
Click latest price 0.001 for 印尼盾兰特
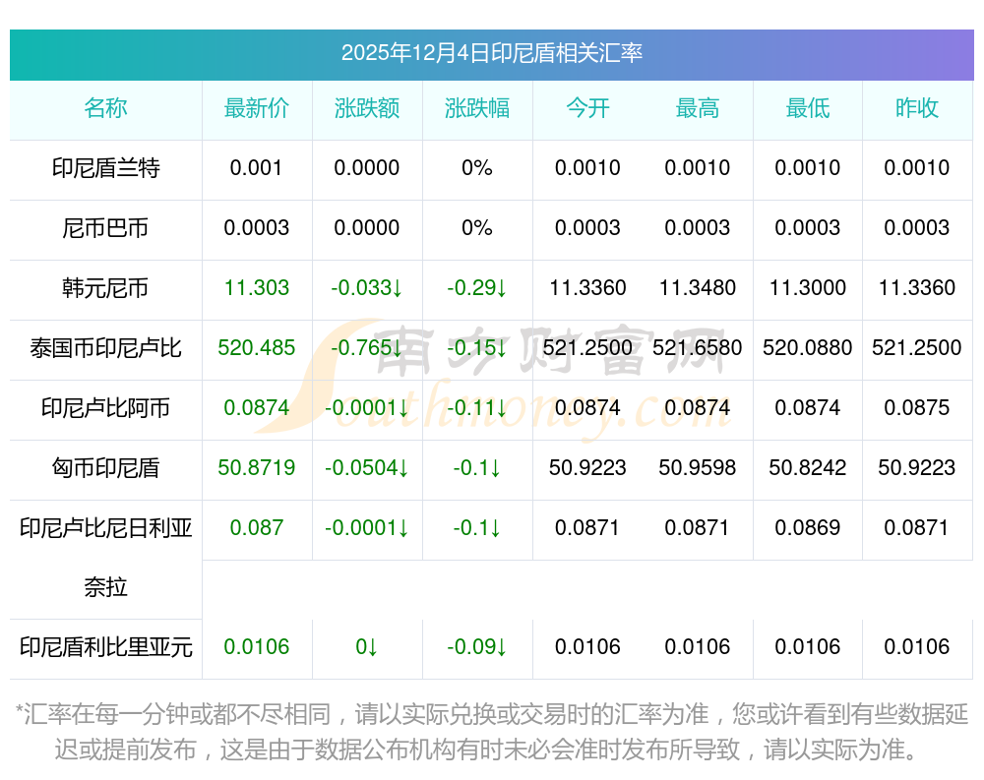pos(256,168)
